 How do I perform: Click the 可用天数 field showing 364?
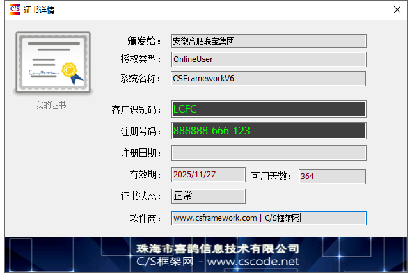point(332,176)
